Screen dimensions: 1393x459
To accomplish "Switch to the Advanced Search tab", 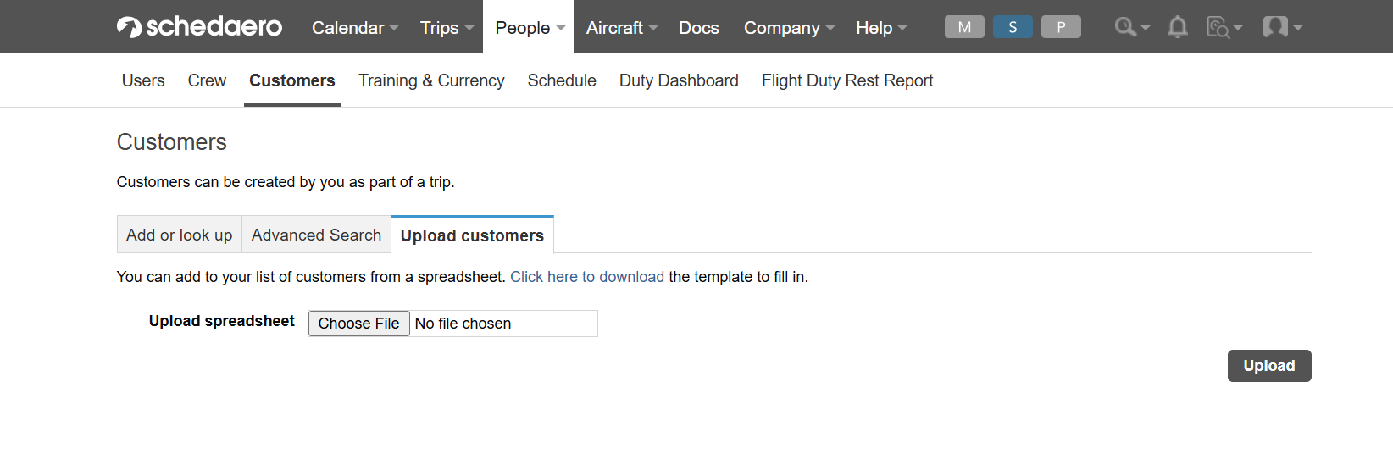I will pyautogui.click(x=316, y=235).
